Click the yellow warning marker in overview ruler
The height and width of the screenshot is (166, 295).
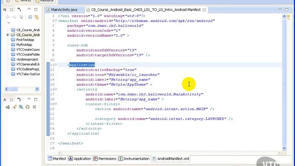point(289,17)
